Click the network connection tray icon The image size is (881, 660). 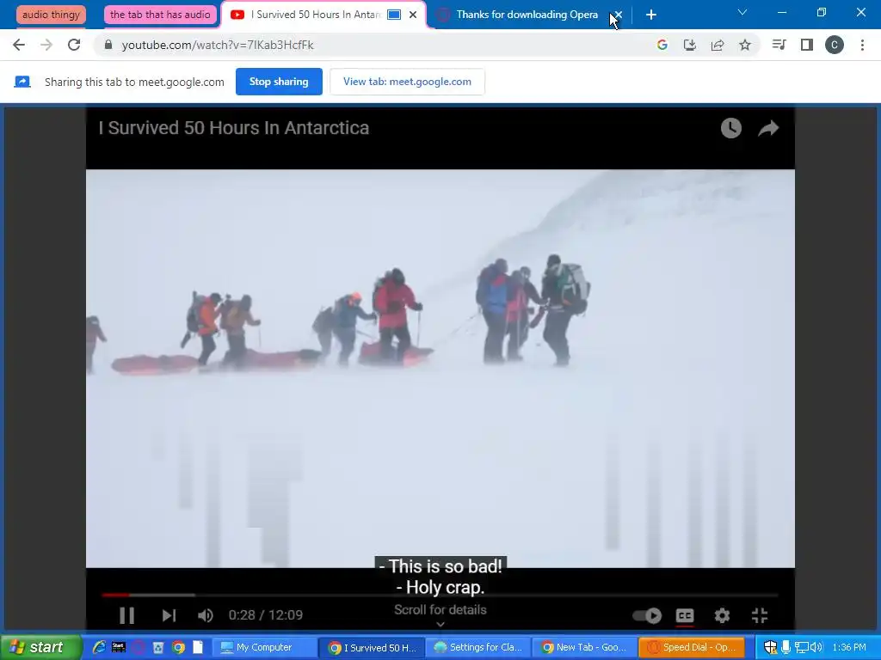pos(801,648)
